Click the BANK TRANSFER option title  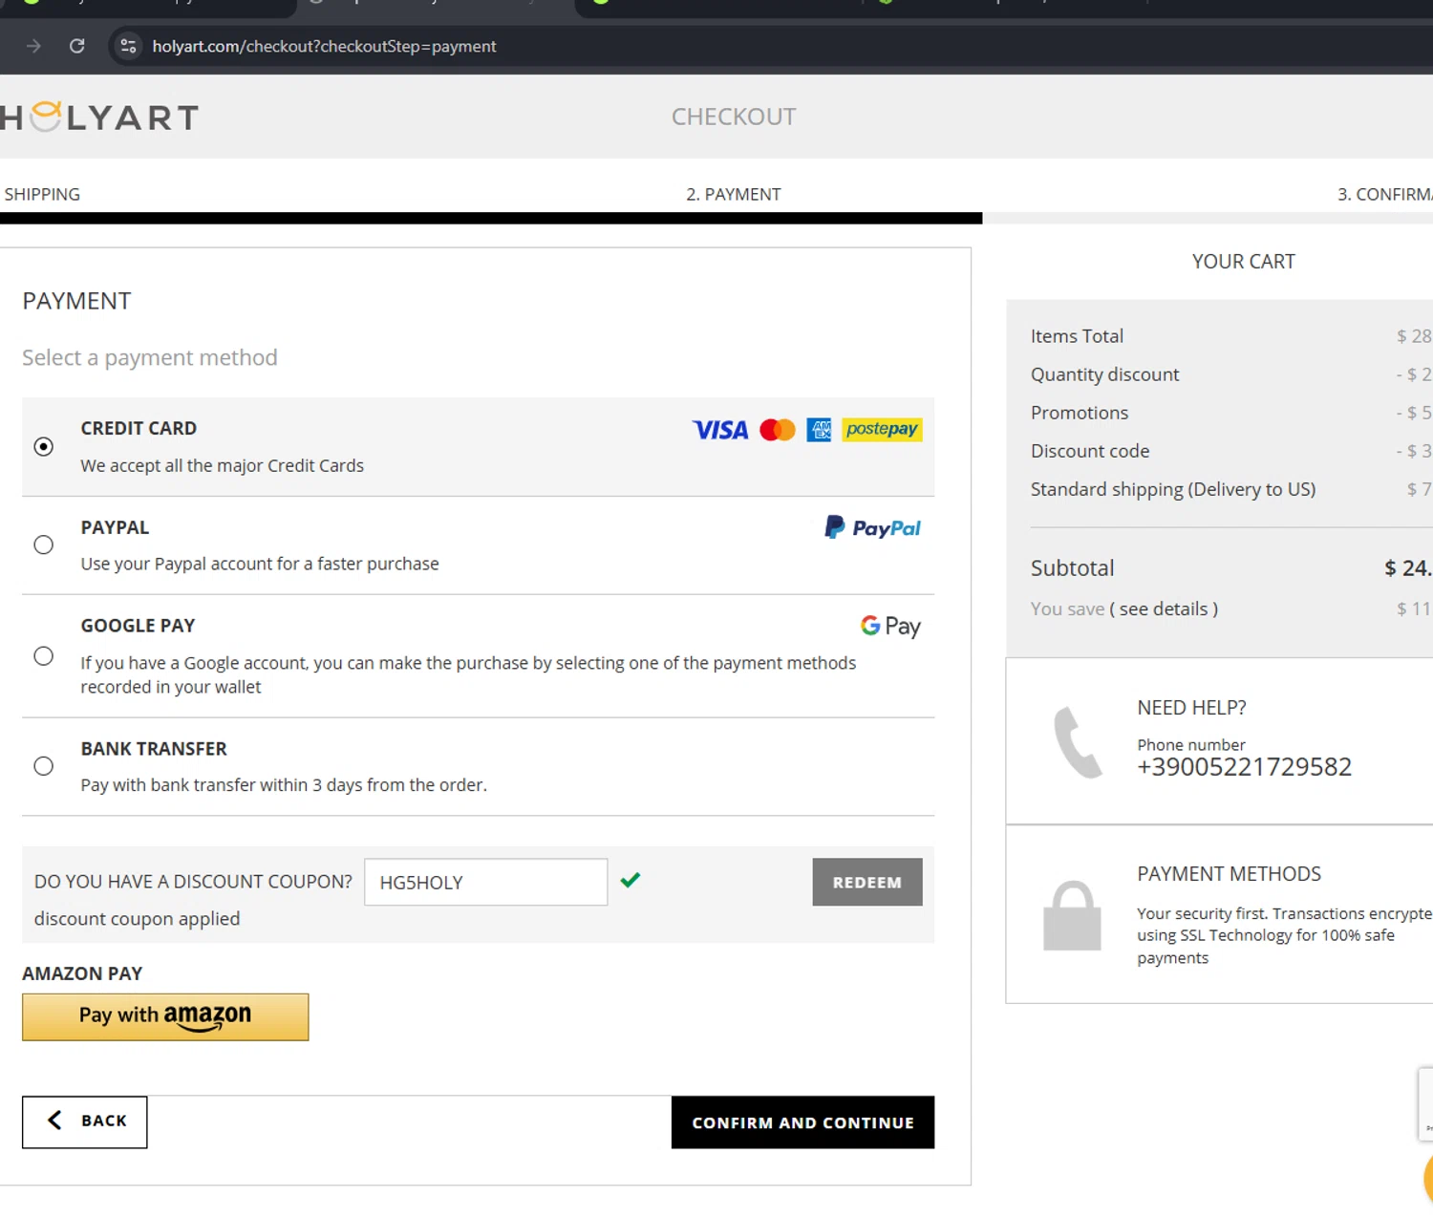point(154,749)
